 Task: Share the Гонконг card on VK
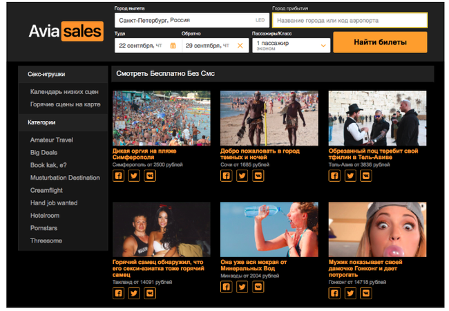366,293
